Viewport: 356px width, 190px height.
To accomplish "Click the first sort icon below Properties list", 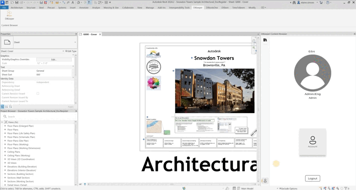I will 3,107.
